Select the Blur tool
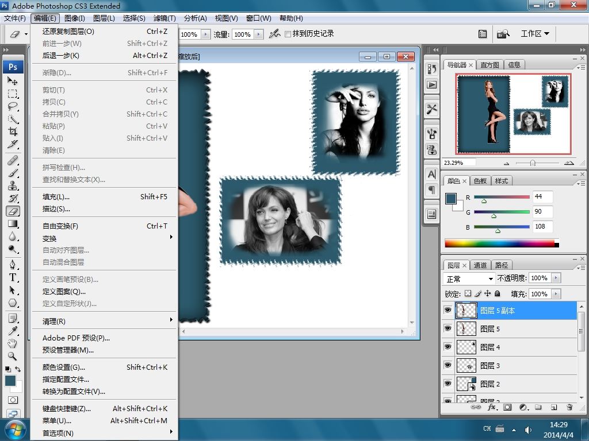 13,237
